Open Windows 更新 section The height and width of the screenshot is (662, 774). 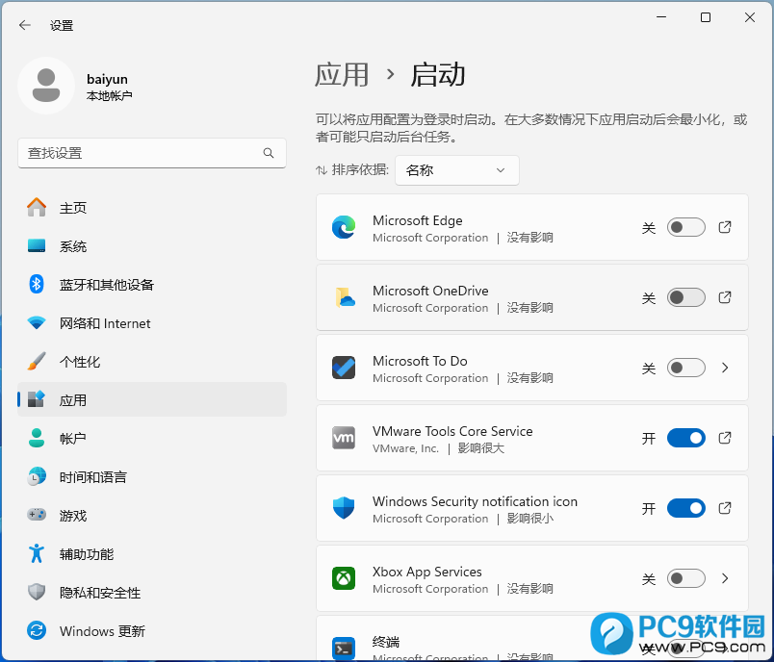click(x=152, y=630)
